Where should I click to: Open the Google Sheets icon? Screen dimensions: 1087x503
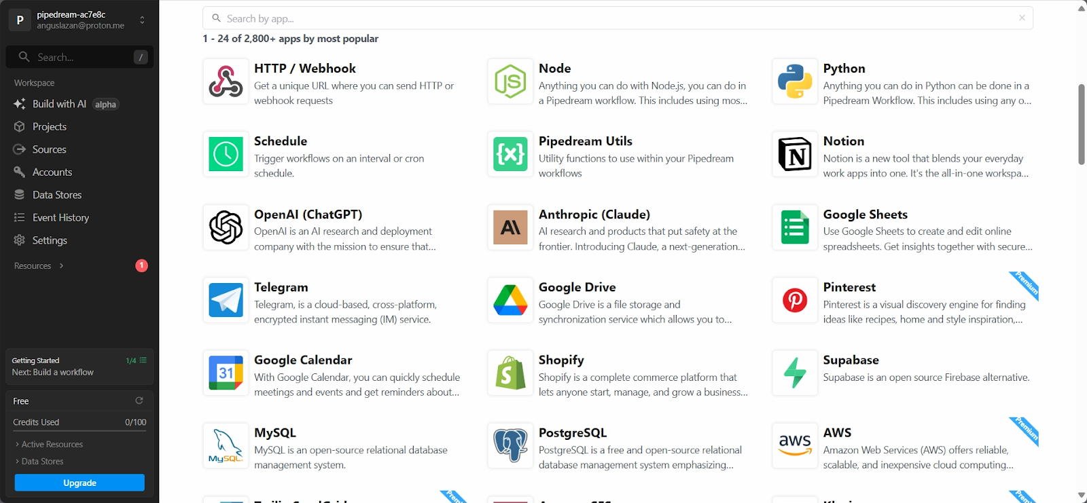pos(795,227)
